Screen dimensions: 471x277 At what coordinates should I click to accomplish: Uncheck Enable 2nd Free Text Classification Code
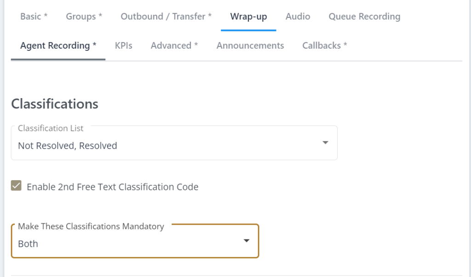pos(16,186)
